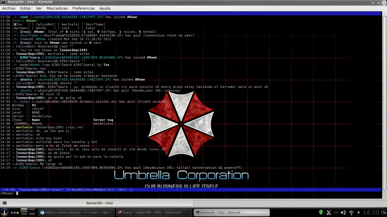This screenshot has height=217, width=387.
Task: Click the scrollbar down arrow in Konsole
Action: point(384,196)
